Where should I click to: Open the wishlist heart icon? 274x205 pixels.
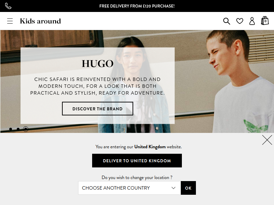pos(239,21)
